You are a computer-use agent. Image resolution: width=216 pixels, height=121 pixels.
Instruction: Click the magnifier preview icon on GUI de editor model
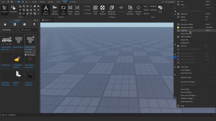(x=33, y=37)
